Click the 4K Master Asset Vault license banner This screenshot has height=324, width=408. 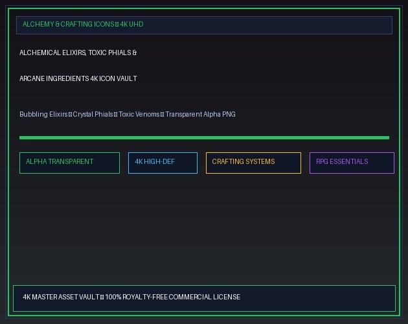(x=204, y=298)
